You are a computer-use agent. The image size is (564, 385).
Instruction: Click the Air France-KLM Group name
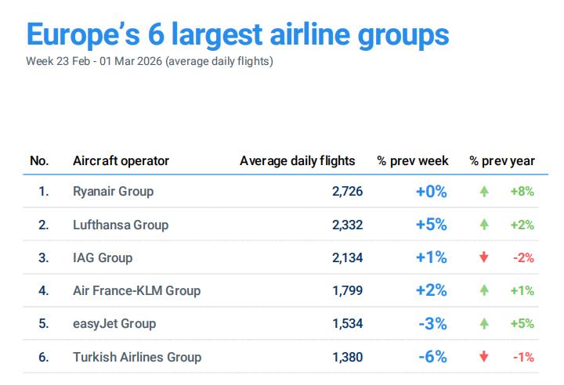[x=136, y=290]
